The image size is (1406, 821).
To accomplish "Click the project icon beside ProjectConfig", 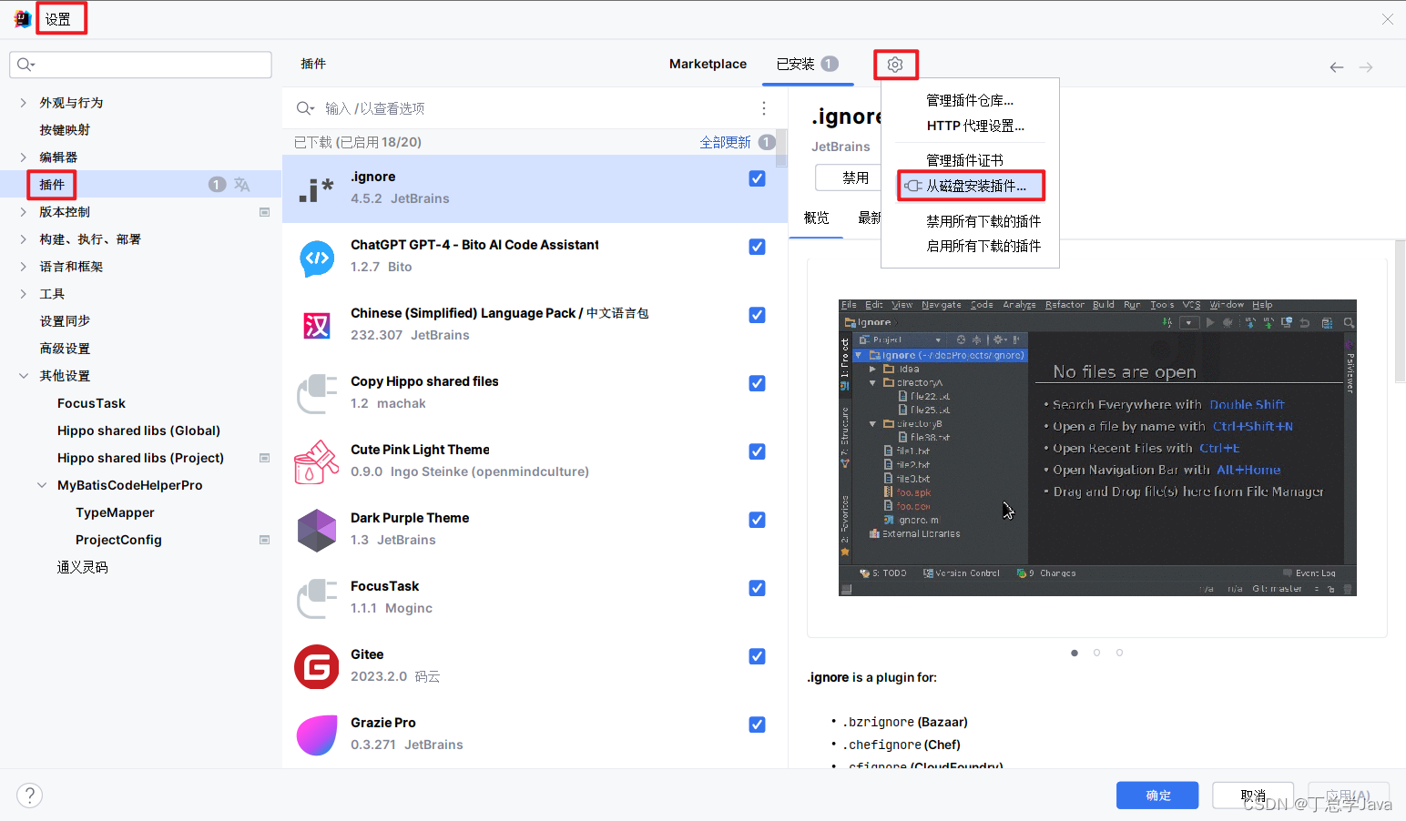I will pyautogui.click(x=265, y=540).
